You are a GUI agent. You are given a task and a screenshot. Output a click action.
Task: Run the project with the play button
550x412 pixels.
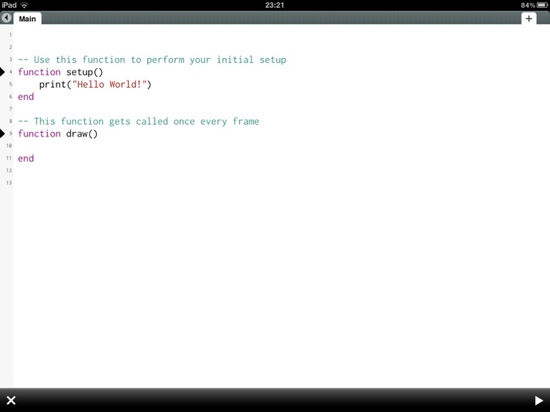point(538,400)
